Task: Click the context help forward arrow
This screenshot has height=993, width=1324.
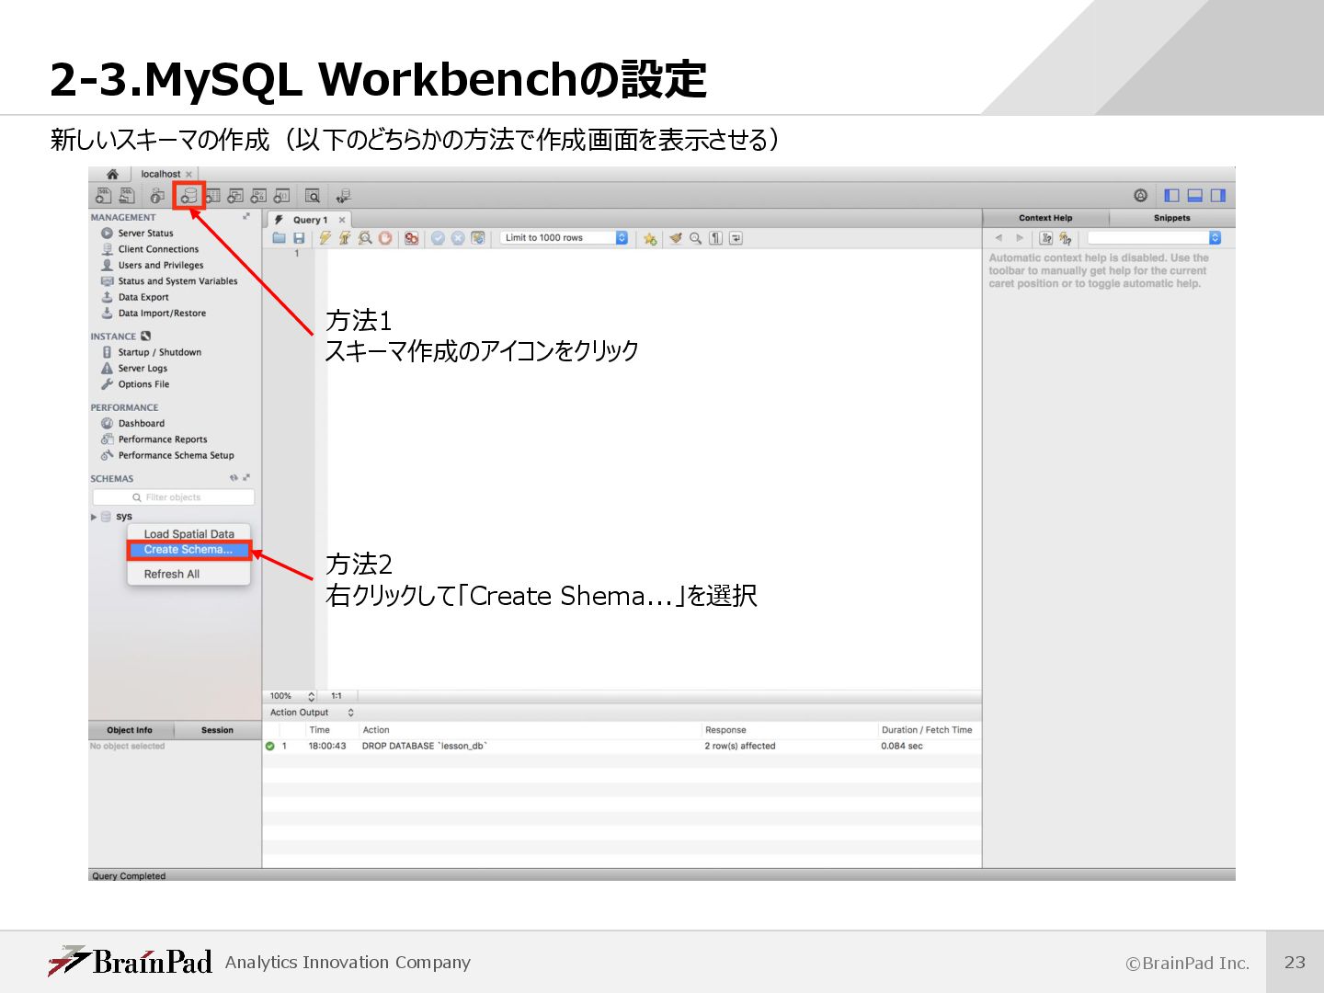Action: point(1020,238)
